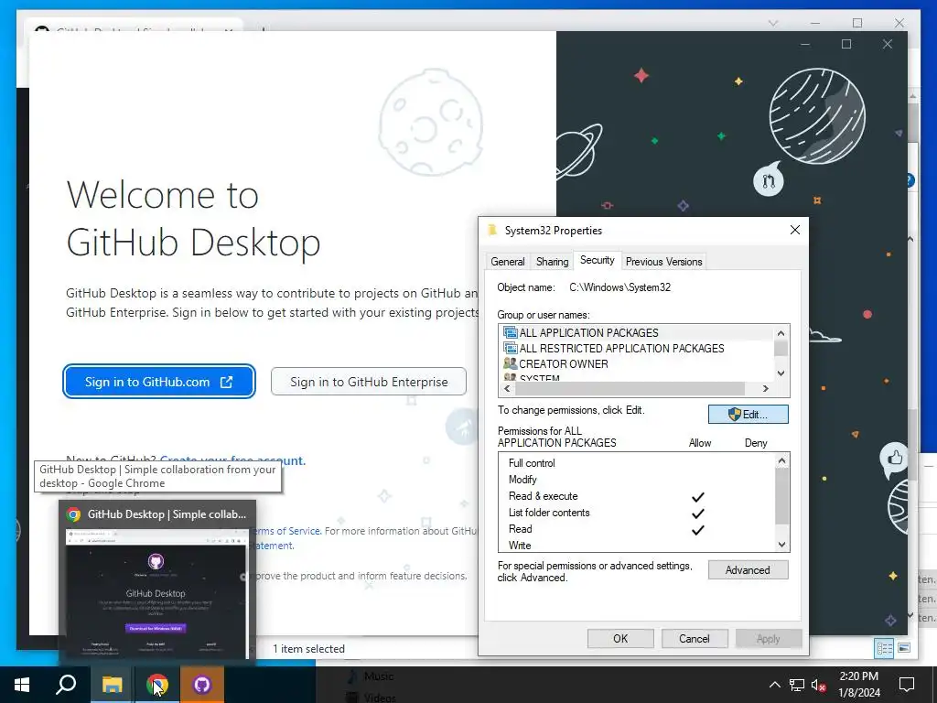
Task: Select ALL APPLICATION PACKAGES entry
Action: click(x=637, y=333)
